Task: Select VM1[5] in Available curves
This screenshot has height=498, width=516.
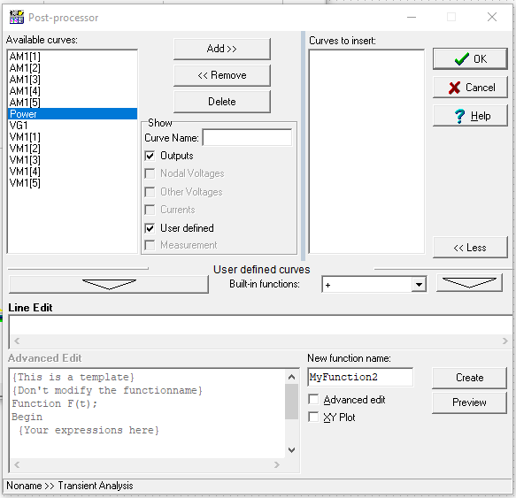Action: tap(72, 183)
